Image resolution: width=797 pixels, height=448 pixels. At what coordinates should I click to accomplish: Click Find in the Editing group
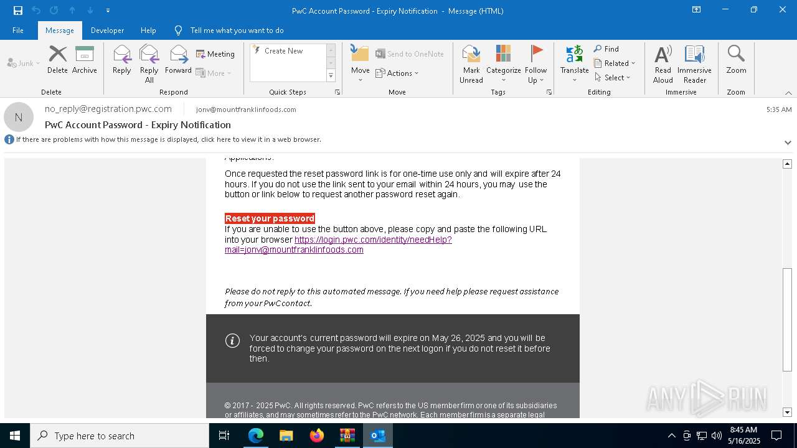point(606,49)
